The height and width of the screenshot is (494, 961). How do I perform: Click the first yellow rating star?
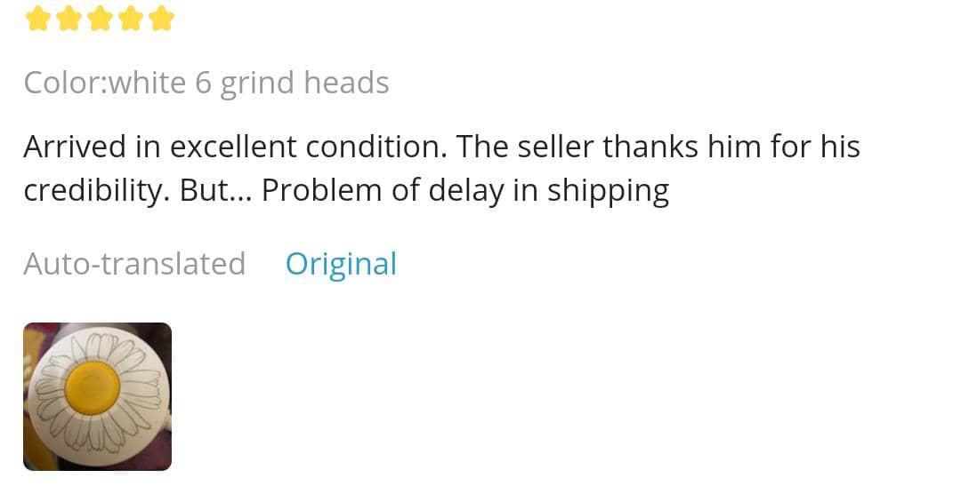pyautogui.click(x=37, y=18)
